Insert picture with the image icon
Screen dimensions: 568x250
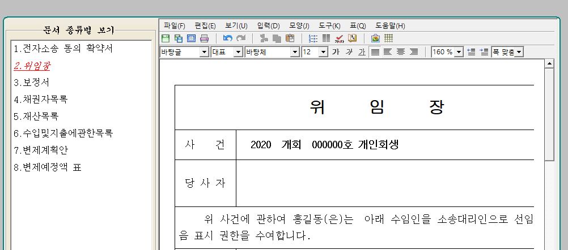tap(376, 38)
